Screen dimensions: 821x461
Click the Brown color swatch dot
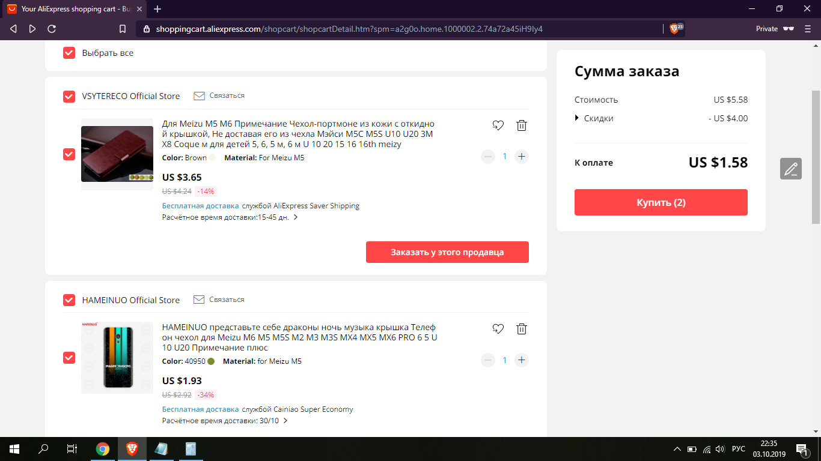(x=212, y=158)
